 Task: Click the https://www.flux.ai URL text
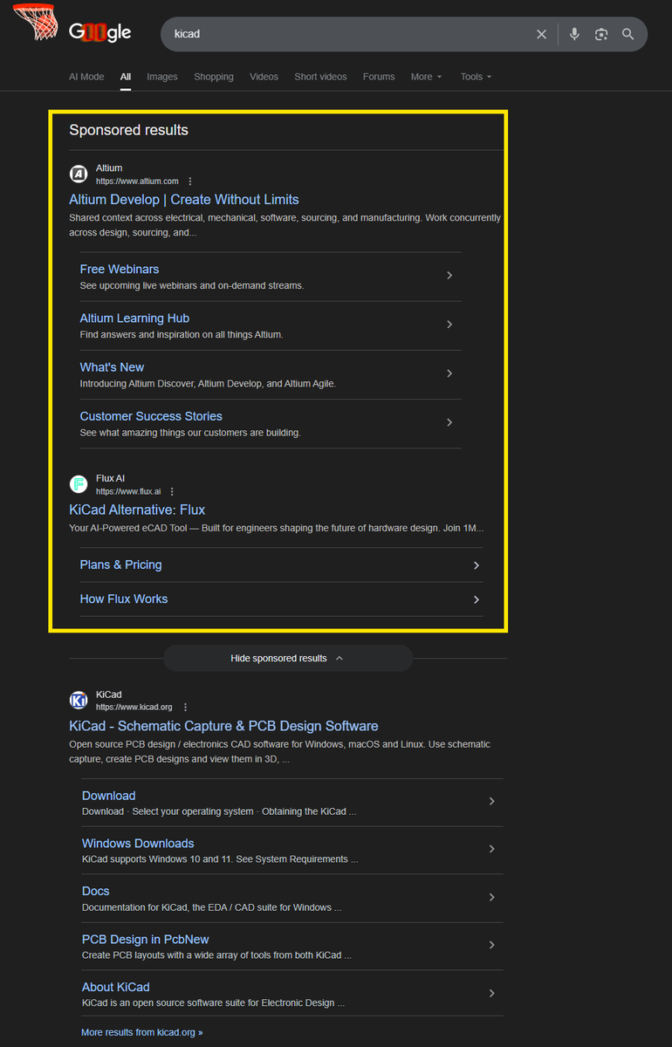point(128,492)
